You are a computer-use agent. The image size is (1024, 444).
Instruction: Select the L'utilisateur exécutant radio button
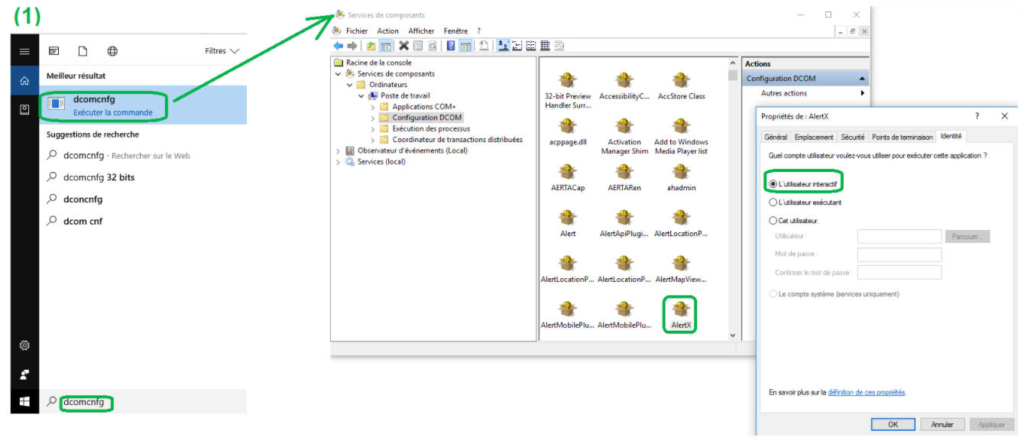coord(773,203)
